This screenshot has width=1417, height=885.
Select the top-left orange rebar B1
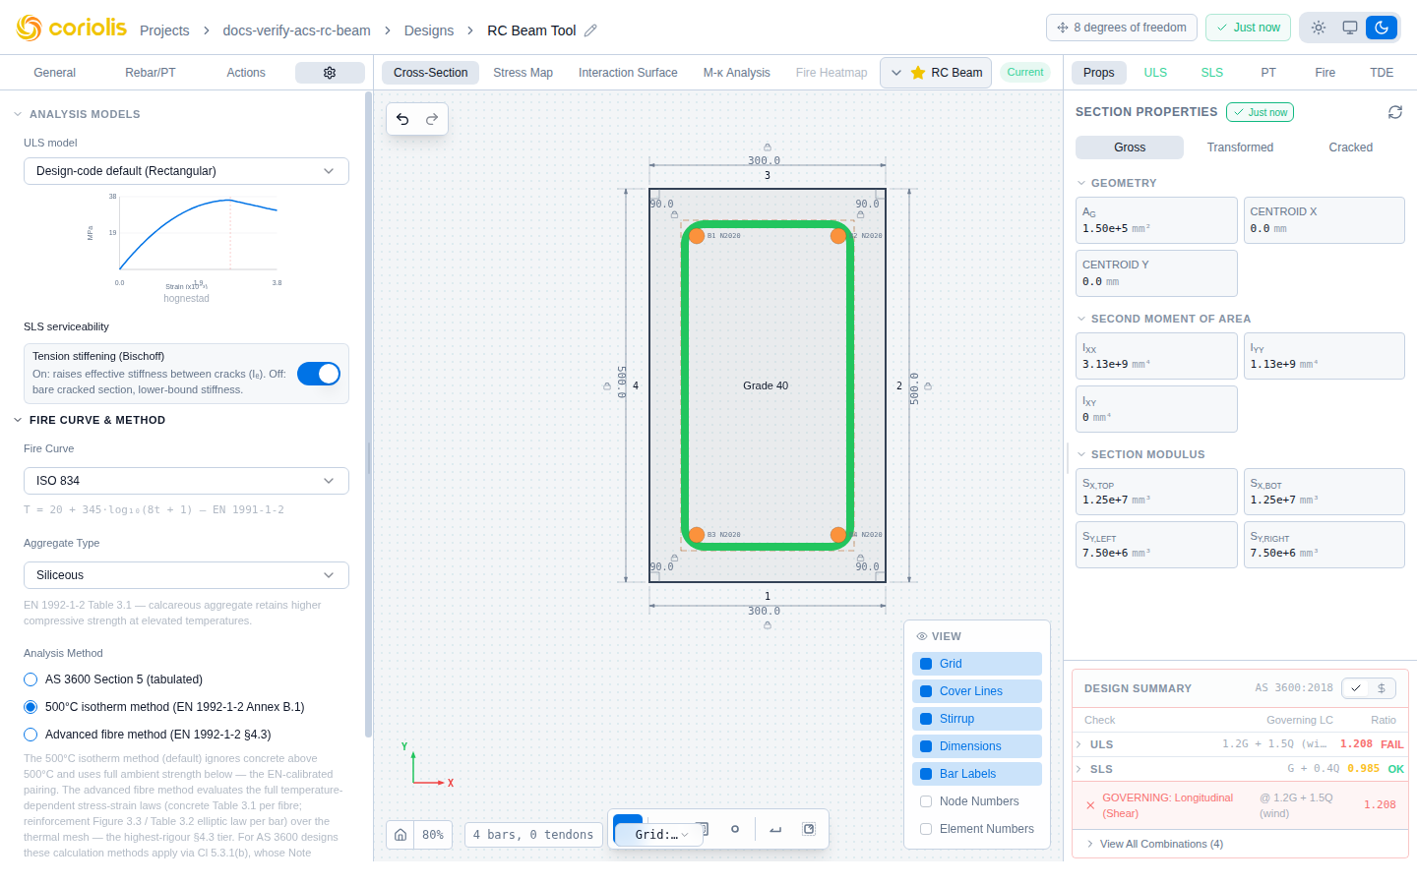click(x=697, y=236)
